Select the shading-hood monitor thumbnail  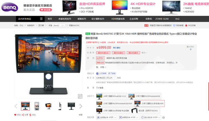(48, 106)
